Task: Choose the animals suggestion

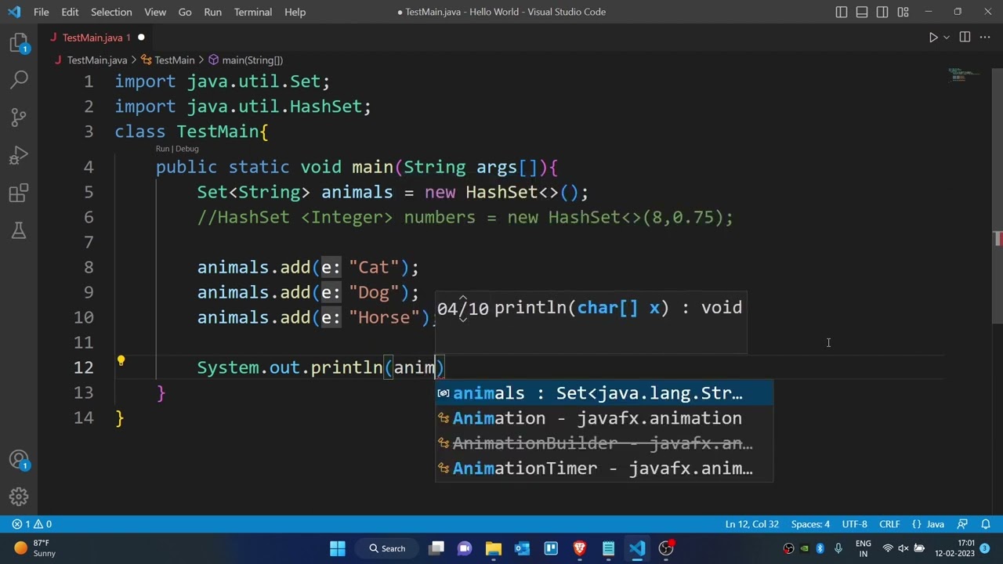Action: pos(604,393)
